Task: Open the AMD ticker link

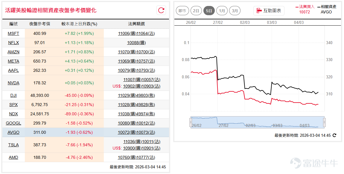Action: 13,157
